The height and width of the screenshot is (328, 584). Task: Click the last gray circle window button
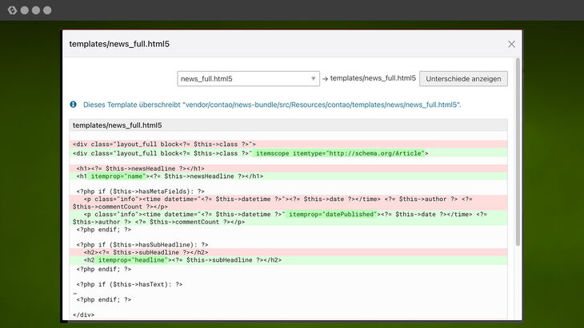(47, 10)
